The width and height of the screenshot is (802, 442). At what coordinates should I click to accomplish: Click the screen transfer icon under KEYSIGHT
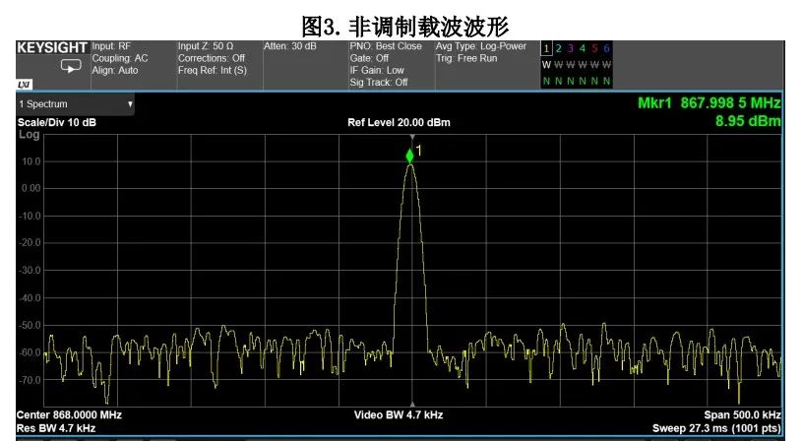(71, 66)
